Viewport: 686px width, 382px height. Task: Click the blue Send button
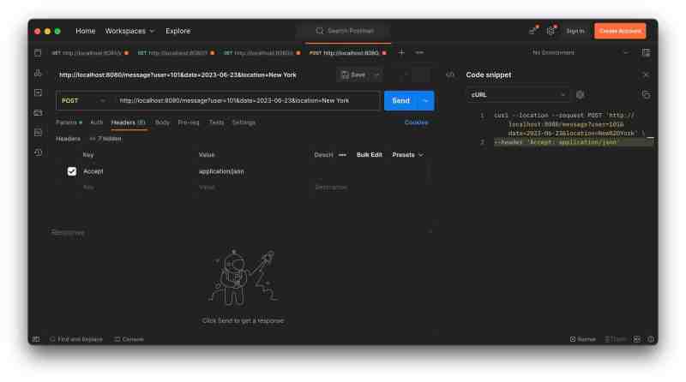[x=400, y=100]
